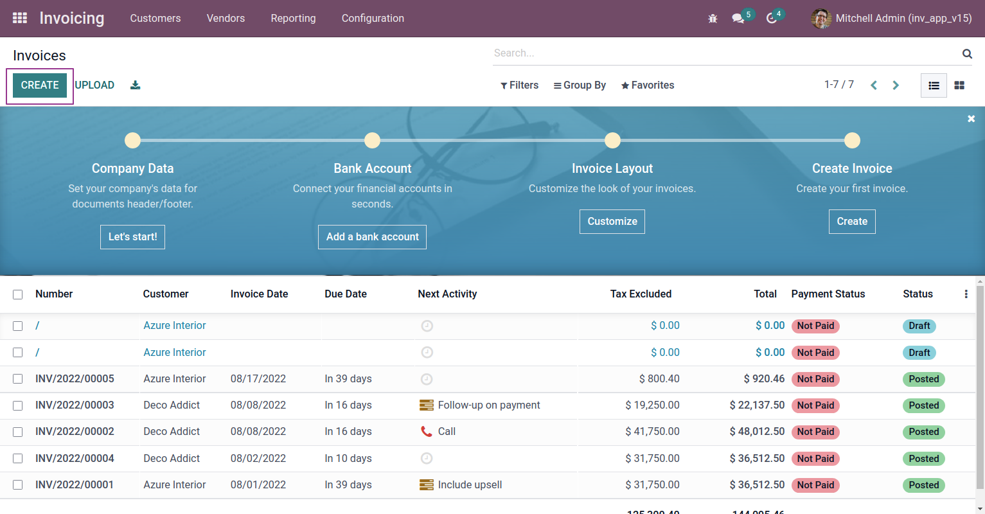985x514 pixels.
Task: Open the Favorites dropdown
Action: [x=648, y=85]
